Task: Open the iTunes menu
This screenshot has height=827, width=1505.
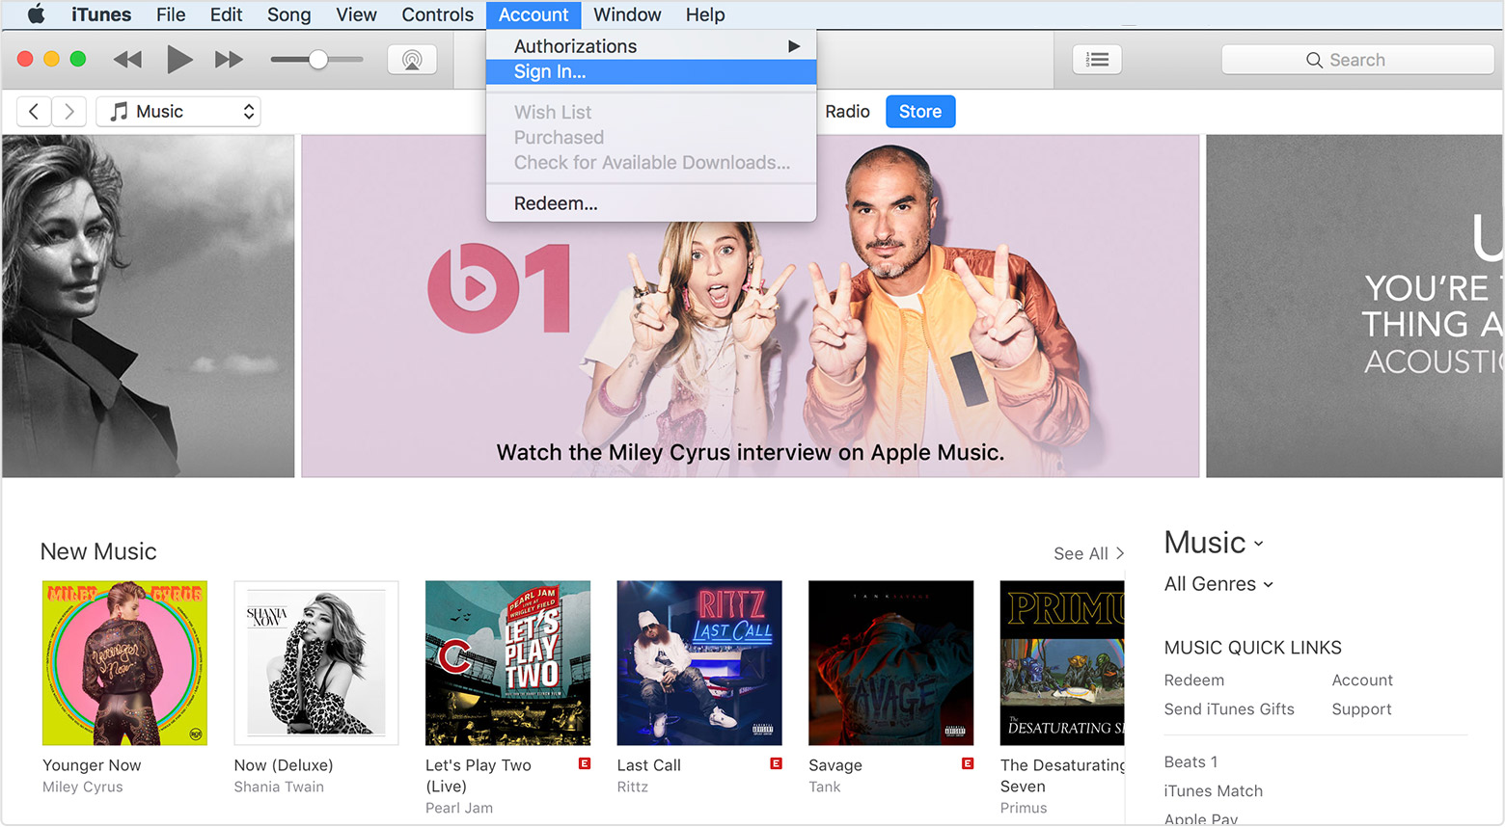Action: (x=101, y=14)
